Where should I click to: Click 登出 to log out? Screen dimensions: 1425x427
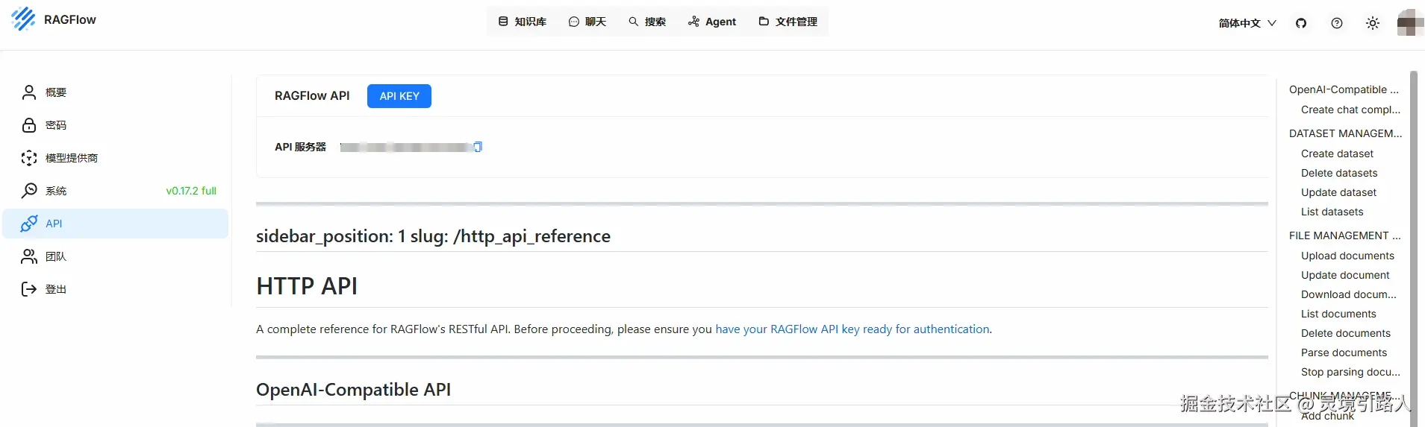tap(116, 289)
